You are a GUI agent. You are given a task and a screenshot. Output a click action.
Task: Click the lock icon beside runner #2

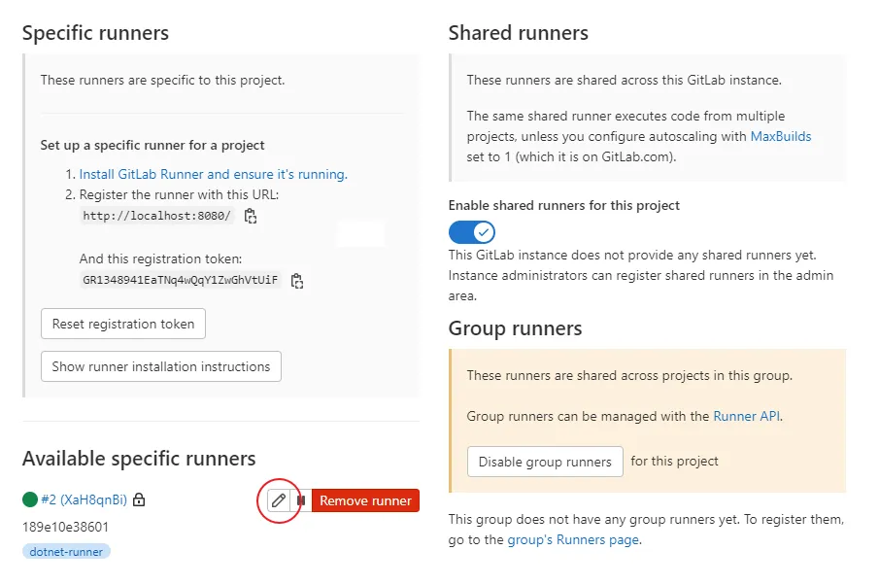pos(139,500)
